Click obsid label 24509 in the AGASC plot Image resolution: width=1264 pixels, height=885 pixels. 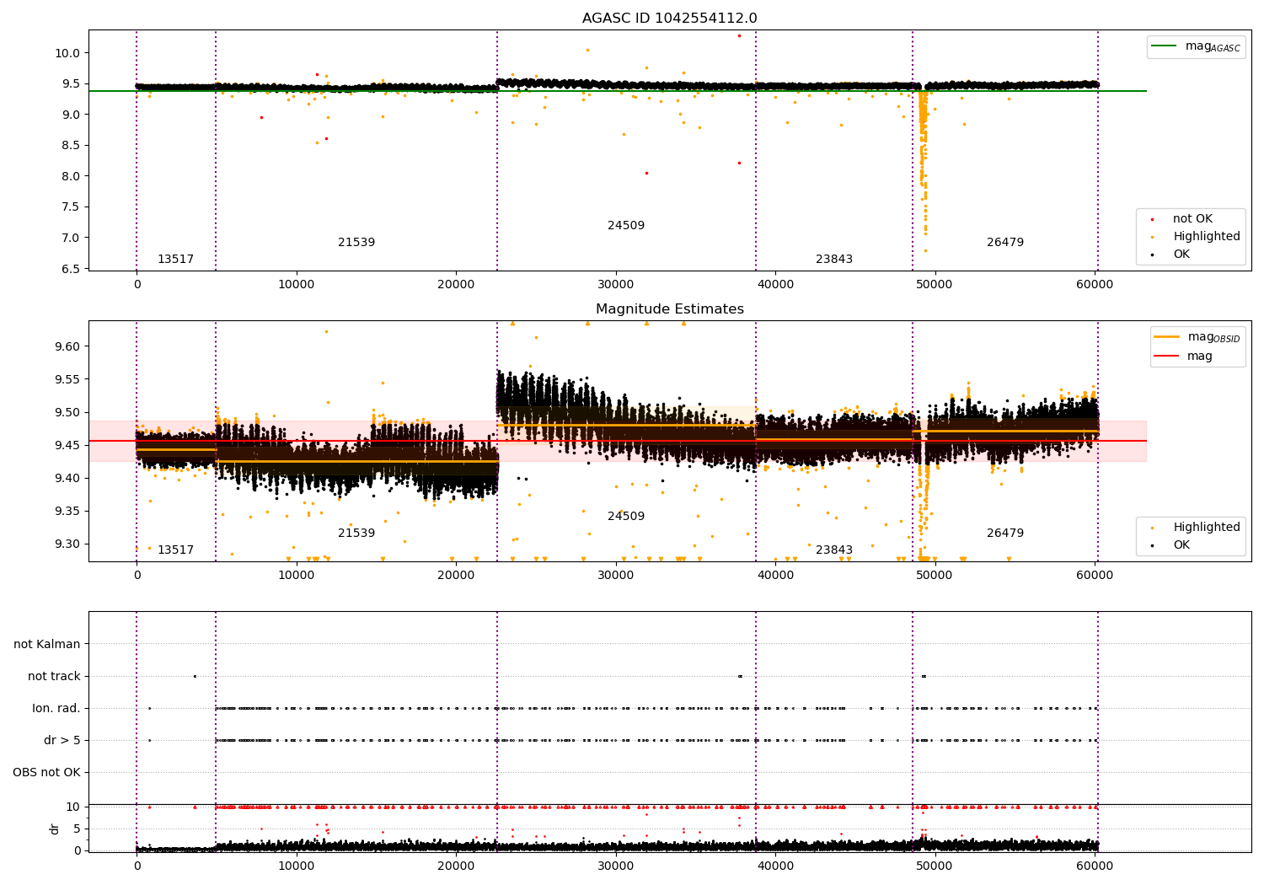[626, 226]
